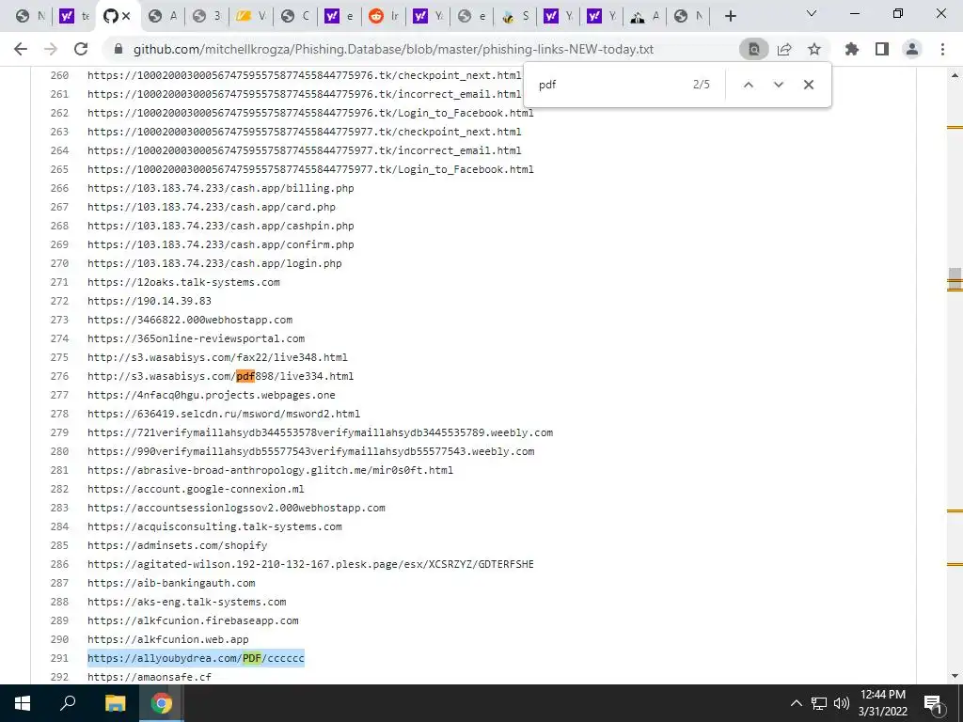Click the msword/msword2.html line
Screen dimensions: 963x722
tap(224, 414)
